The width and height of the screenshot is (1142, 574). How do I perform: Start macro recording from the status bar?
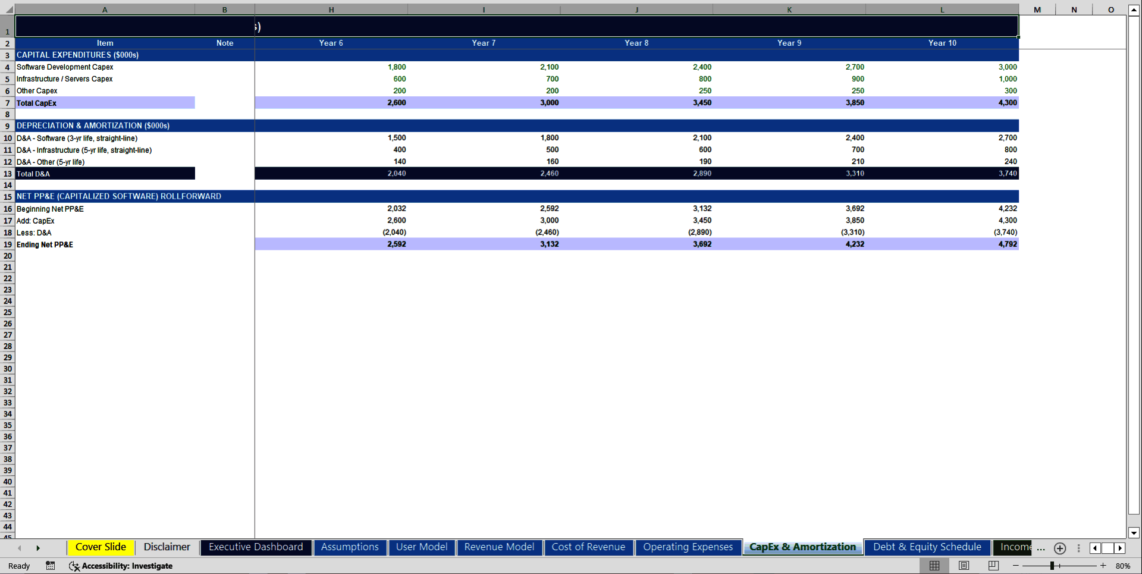50,566
